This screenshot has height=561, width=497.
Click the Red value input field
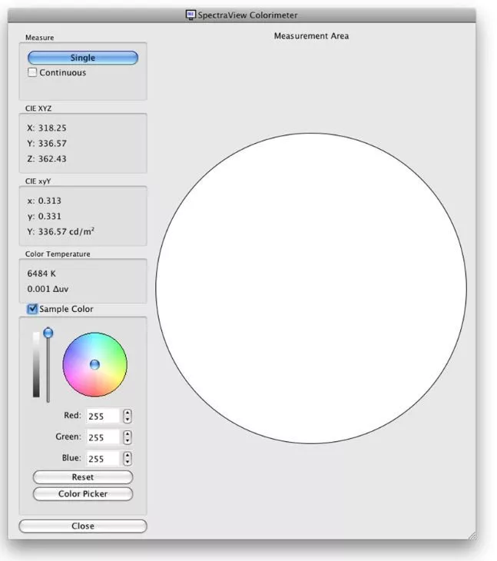pos(103,416)
